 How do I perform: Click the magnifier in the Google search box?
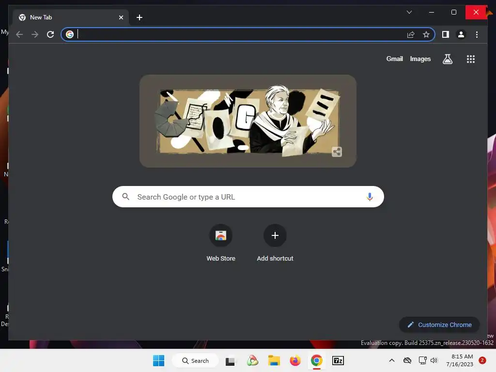(x=125, y=197)
